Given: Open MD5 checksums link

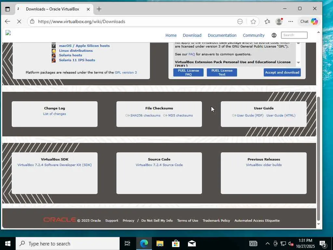Looking at the screenshot, I should 180,116.
